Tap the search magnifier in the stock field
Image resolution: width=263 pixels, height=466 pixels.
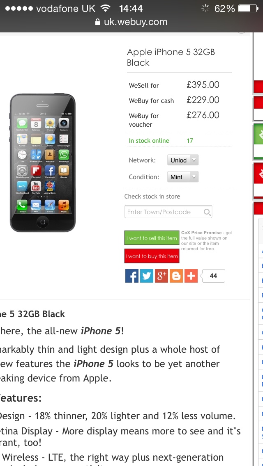pyautogui.click(x=207, y=212)
